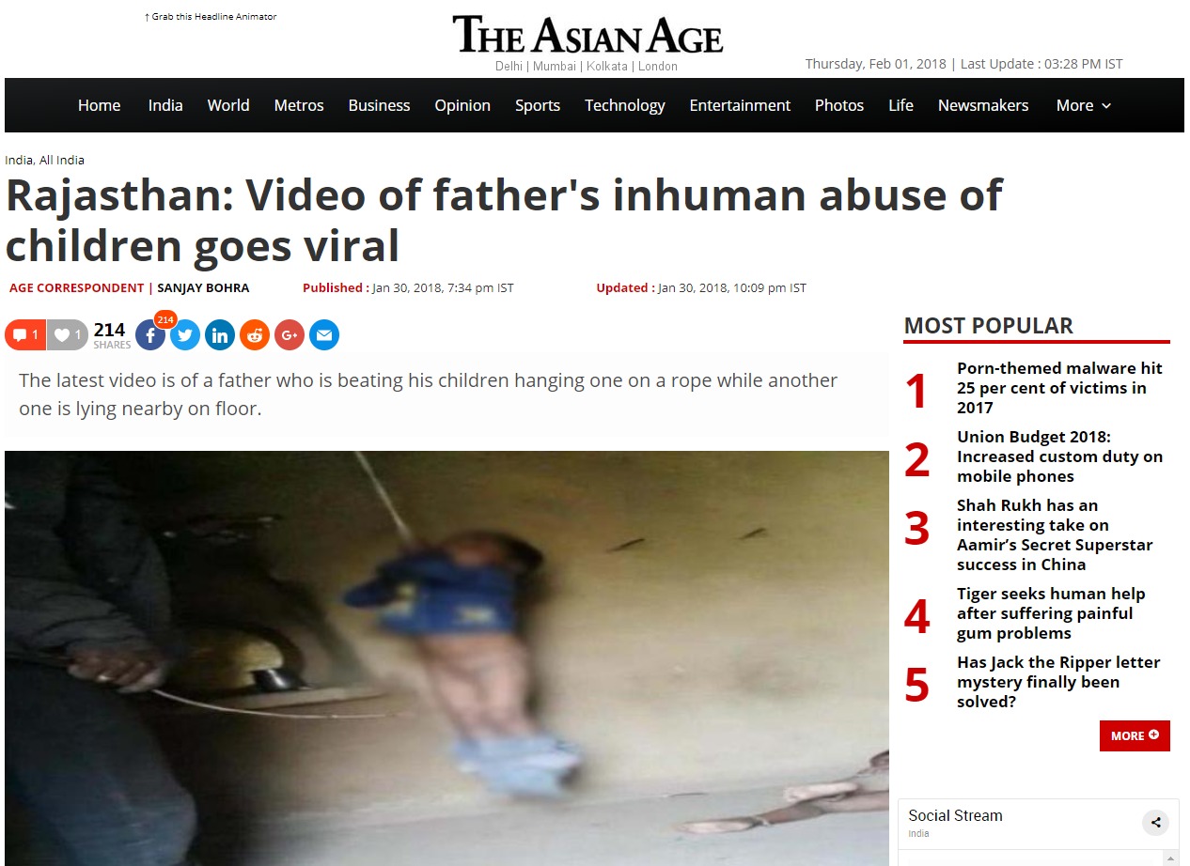Share article via Twitter icon

[185, 335]
